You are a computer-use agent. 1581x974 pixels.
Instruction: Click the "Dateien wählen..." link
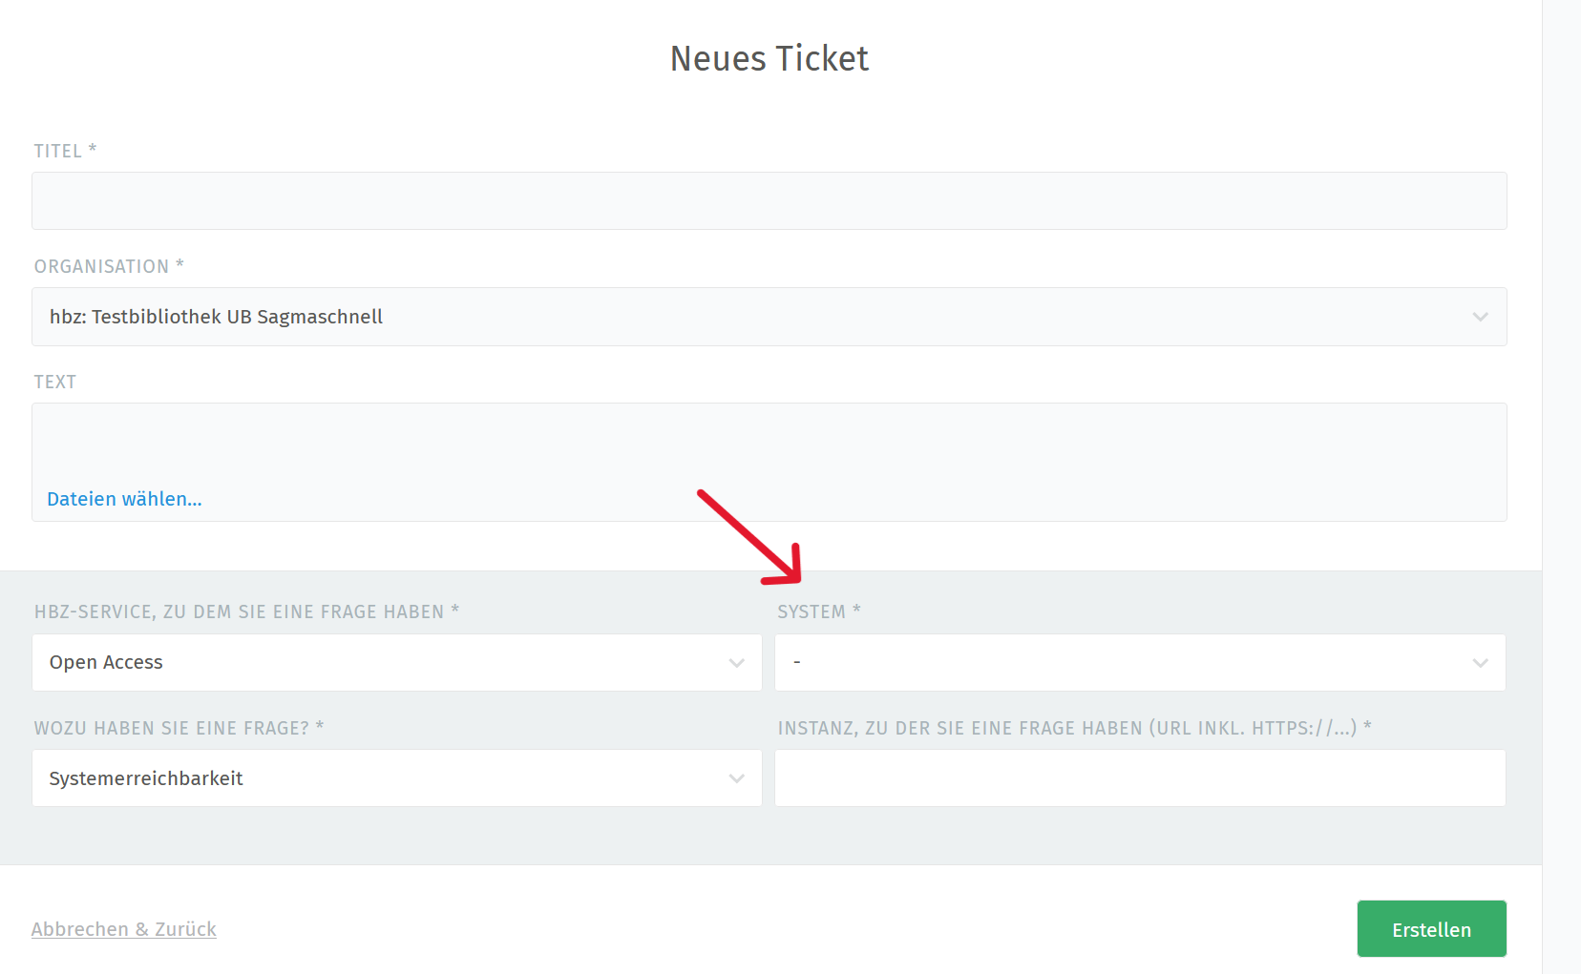[x=124, y=499]
